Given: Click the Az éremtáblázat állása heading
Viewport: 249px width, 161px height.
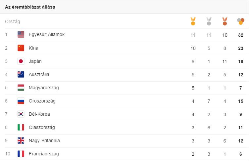Looking at the screenshot, I should 30,7.
